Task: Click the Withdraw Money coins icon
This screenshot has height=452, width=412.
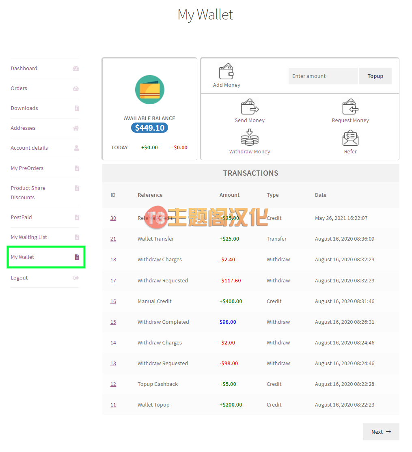Action: click(250, 138)
